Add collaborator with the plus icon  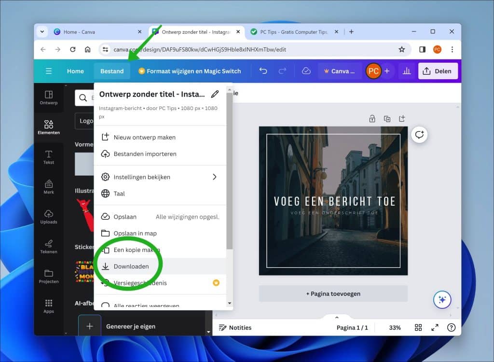coord(387,71)
